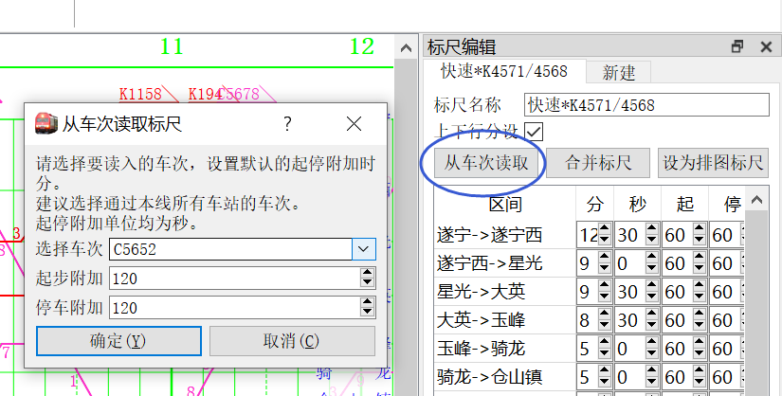
Task: Click the 从车次读取 button
Action: click(x=486, y=163)
